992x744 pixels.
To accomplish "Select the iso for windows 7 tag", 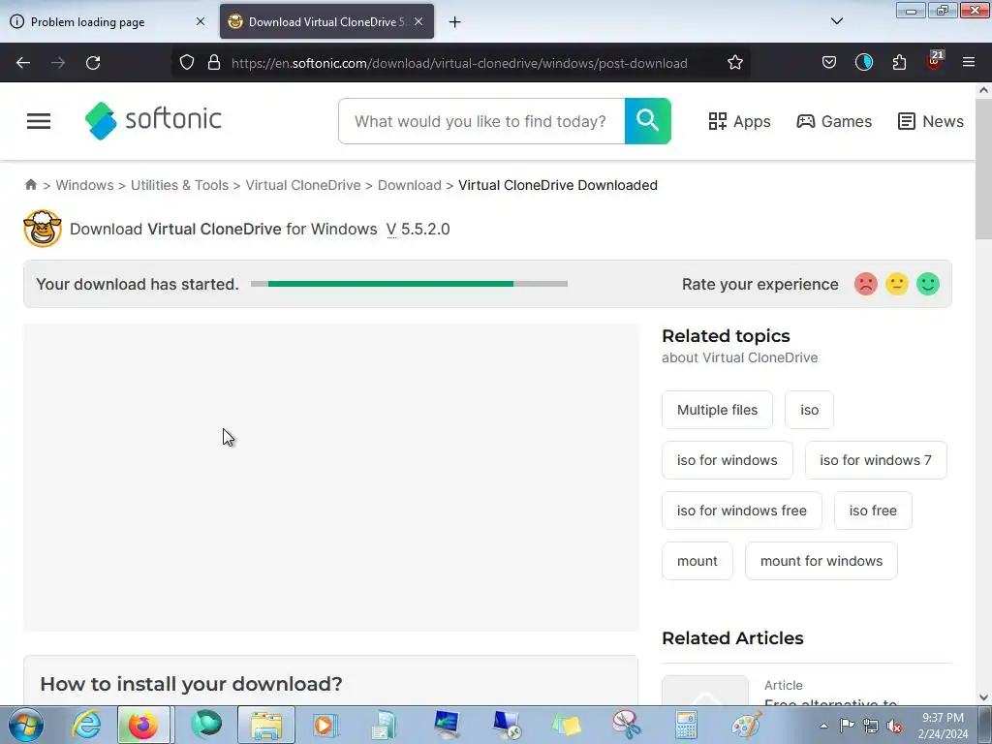I will (876, 460).
